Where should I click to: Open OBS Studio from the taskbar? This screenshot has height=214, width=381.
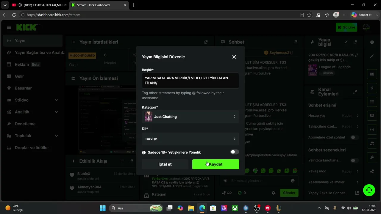click(257, 208)
